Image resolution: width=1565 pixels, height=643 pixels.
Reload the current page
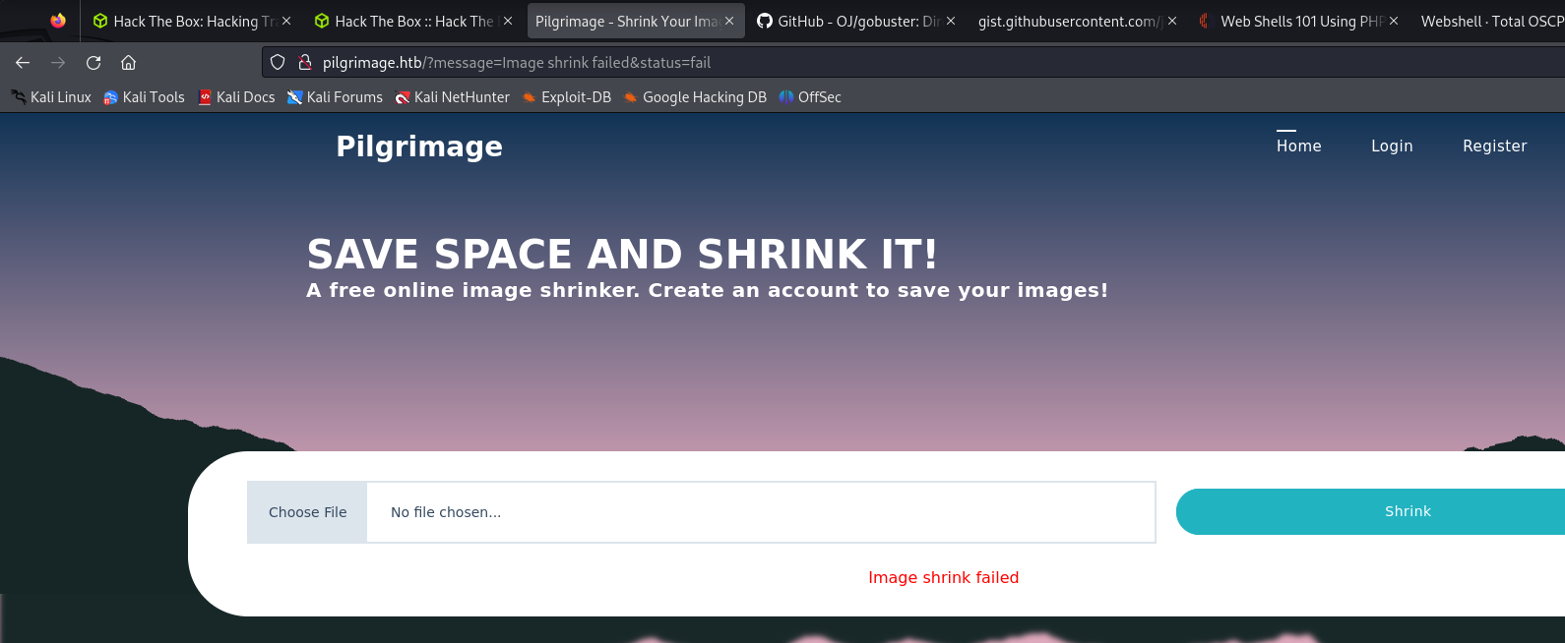[x=94, y=63]
